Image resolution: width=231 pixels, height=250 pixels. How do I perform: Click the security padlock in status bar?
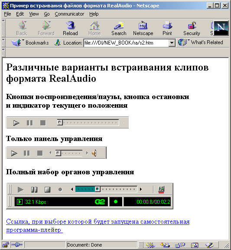6,245
